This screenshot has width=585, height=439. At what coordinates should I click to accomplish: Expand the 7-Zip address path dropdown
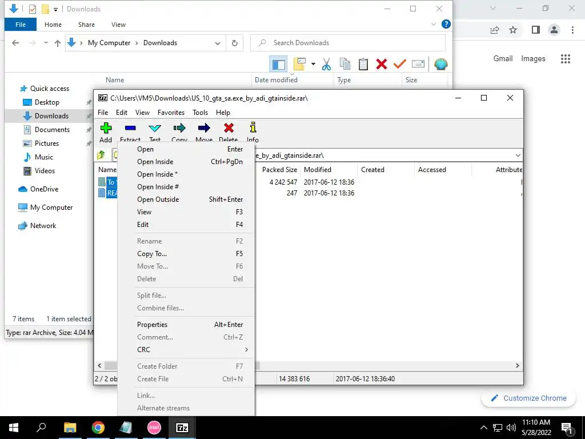pyautogui.click(x=518, y=155)
